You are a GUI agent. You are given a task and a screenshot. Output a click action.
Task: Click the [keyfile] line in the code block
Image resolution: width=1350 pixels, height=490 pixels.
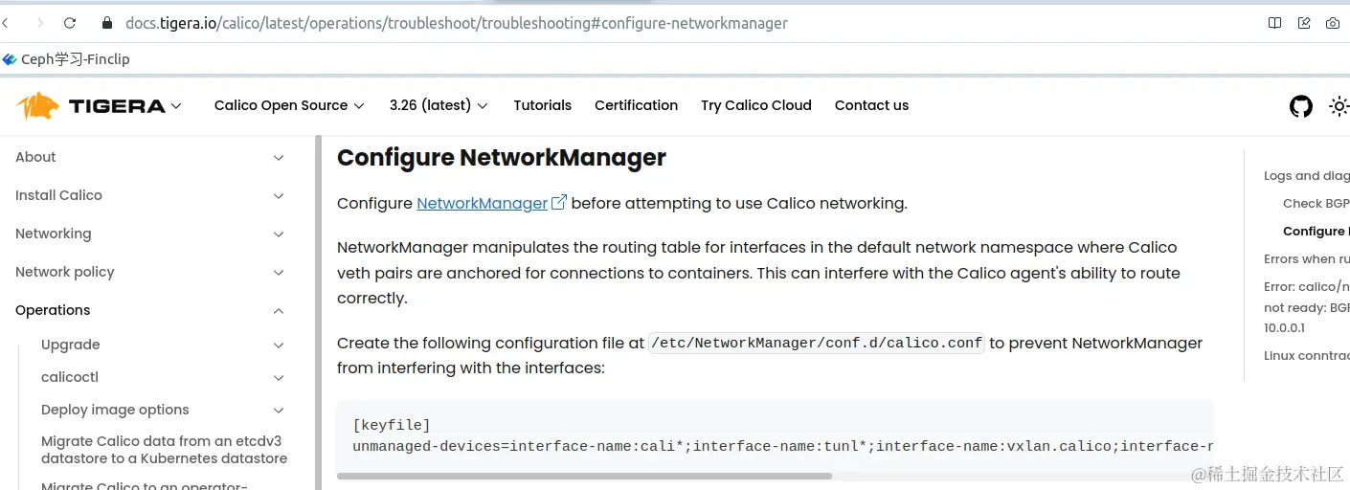[392, 425]
